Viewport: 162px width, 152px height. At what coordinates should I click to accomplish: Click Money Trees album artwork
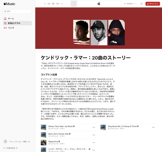[x=43, y=127]
